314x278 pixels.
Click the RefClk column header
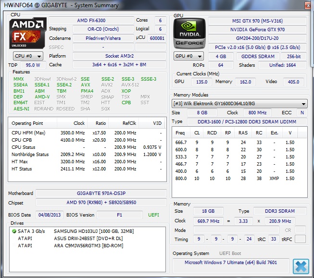point(124,123)
